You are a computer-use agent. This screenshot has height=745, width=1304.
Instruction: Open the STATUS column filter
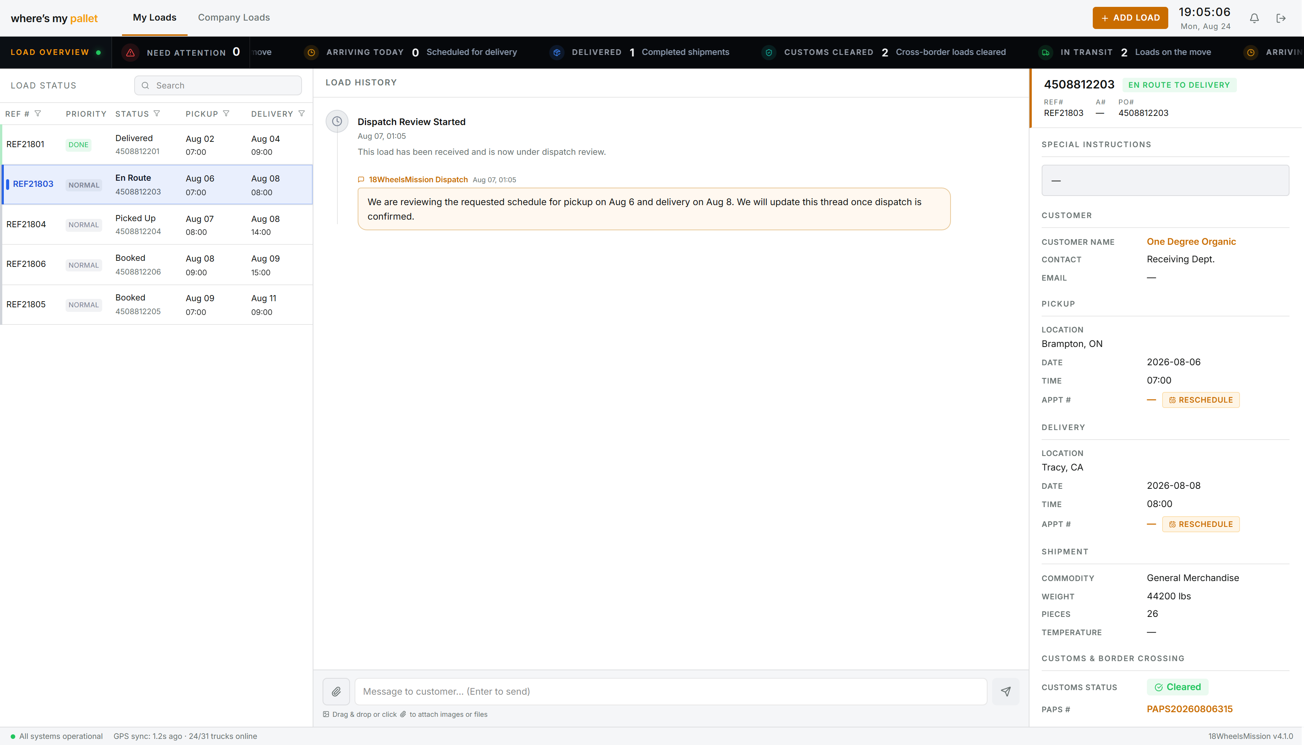(x=157, y=114)
